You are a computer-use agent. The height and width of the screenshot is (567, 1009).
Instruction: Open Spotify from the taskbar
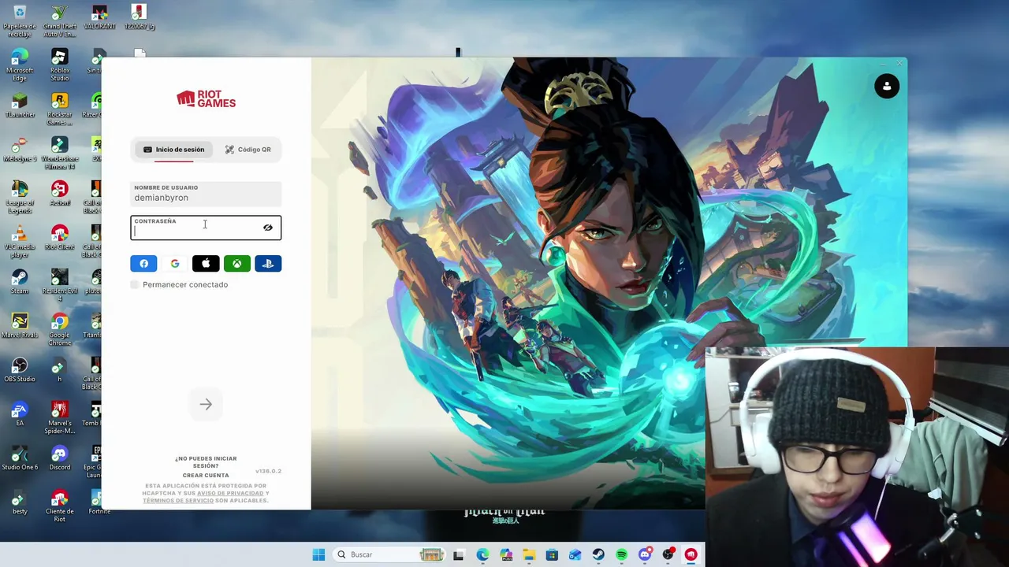point(622,555)
